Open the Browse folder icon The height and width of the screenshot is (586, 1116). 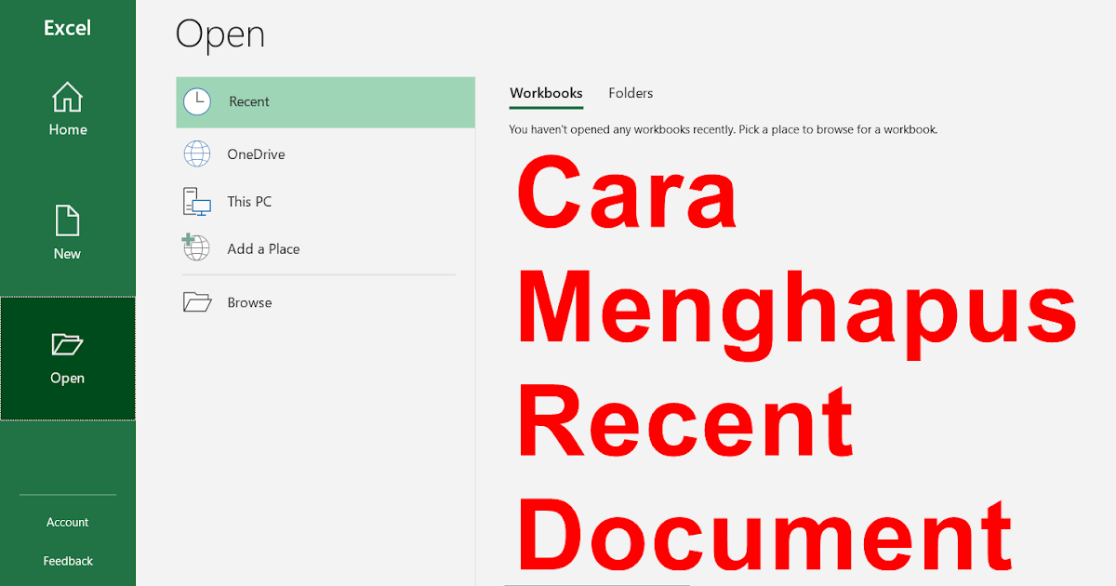pyautogui.click(x=197, y=301)
